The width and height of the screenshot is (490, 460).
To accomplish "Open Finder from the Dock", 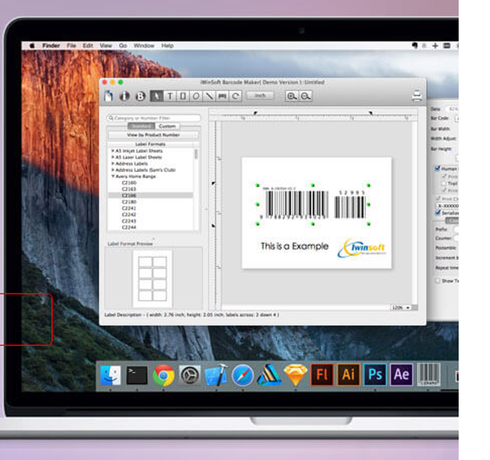I will point(111,375).
